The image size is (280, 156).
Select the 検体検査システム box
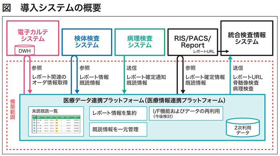[87, 42]
